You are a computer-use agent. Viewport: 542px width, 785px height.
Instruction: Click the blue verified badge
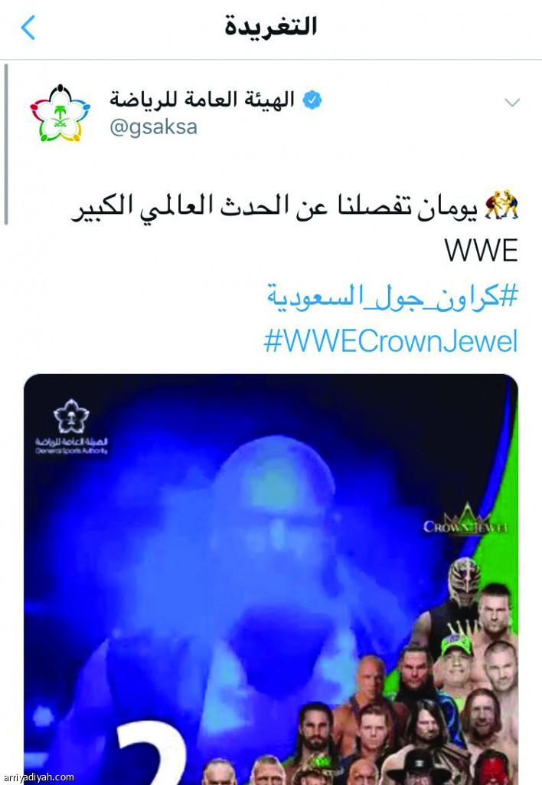click(x=312, y=100)
